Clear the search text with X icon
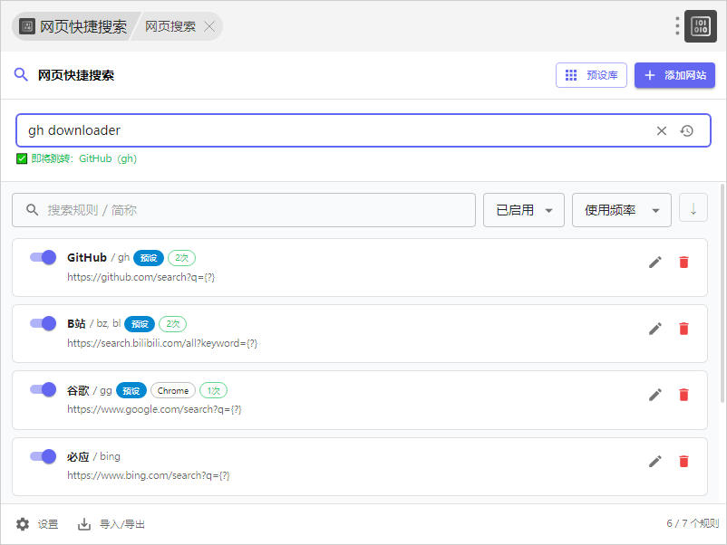This screenshot has height=545, width=727. (662, 130)
